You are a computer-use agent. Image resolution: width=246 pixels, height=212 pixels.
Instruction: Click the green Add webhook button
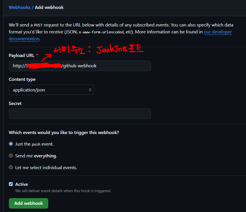click(28, 203)
